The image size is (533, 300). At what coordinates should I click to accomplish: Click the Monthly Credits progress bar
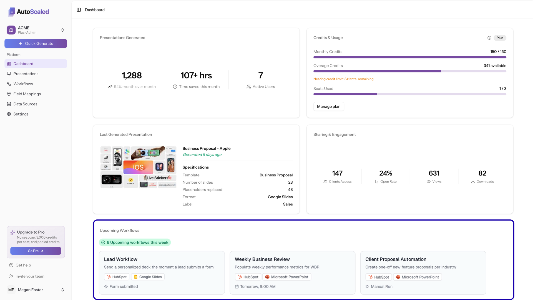coord(410,57)
